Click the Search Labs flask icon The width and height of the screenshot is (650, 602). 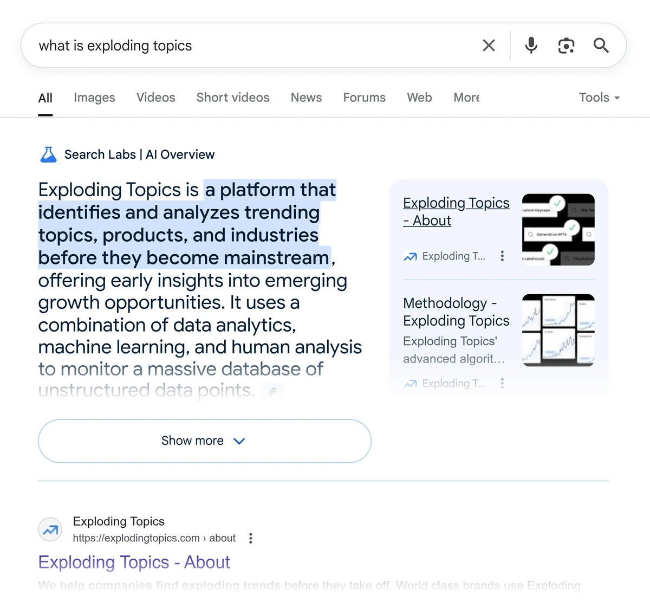(49, 154)
